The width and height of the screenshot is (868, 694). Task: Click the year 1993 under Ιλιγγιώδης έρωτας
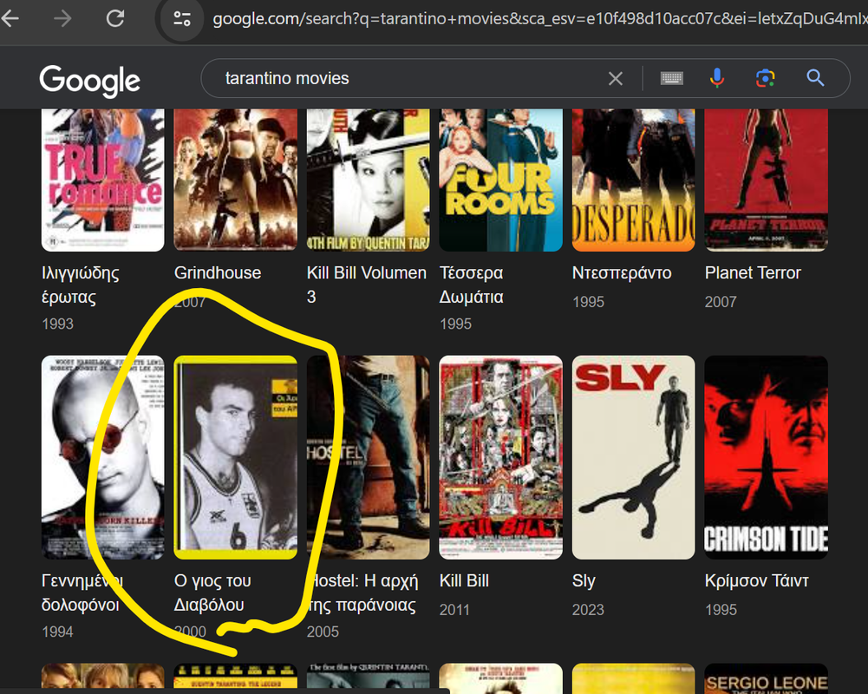[57, 324]
